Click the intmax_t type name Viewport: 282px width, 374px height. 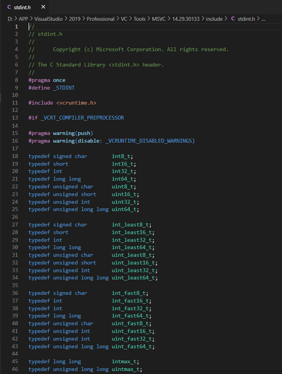pyautogui.click(x=124, y=362)
